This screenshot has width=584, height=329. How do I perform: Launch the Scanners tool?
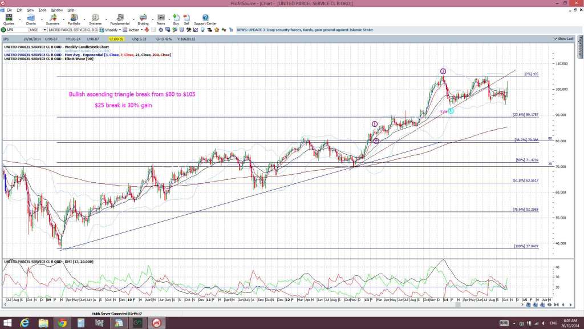(x=52, y=19)
